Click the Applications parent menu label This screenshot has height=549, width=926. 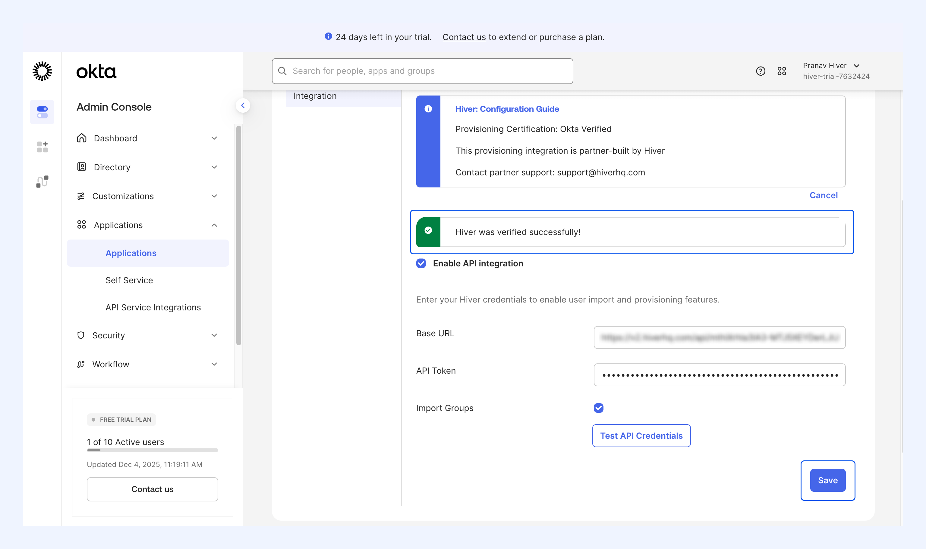click(118, 225)
